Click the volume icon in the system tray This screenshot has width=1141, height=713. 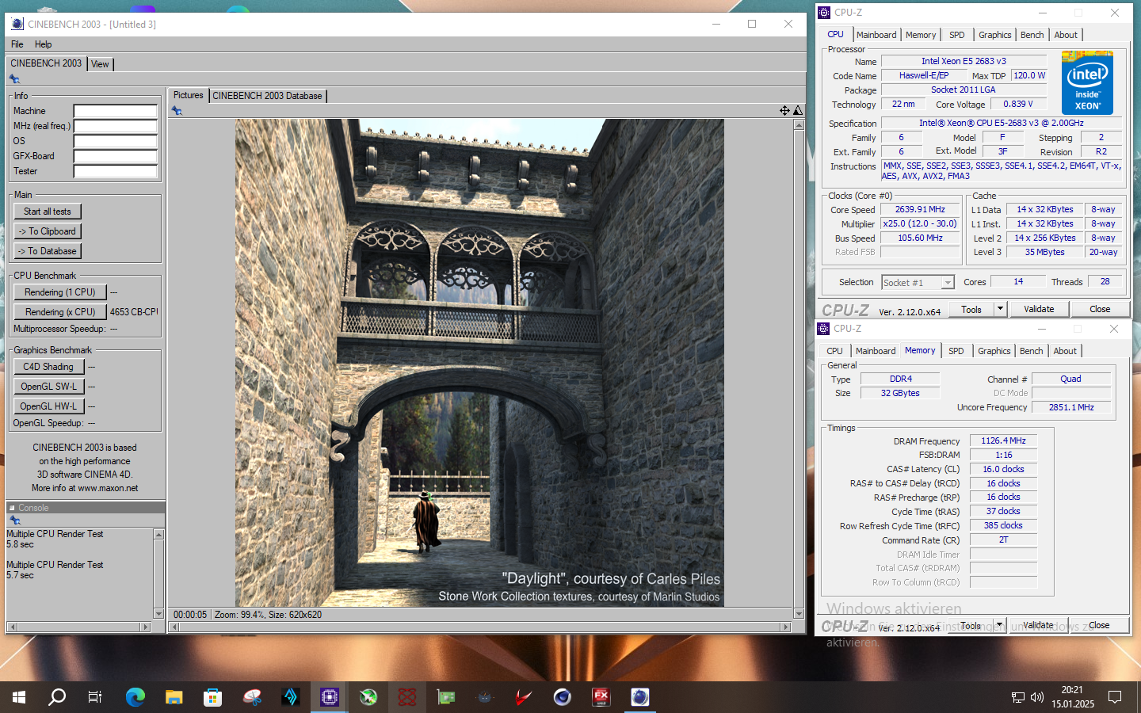pyautogui.click(x=1036, y=697)
